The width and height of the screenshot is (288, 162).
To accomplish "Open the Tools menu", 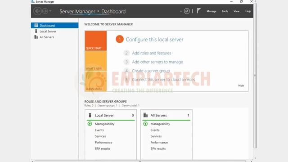I will point(225,11).
